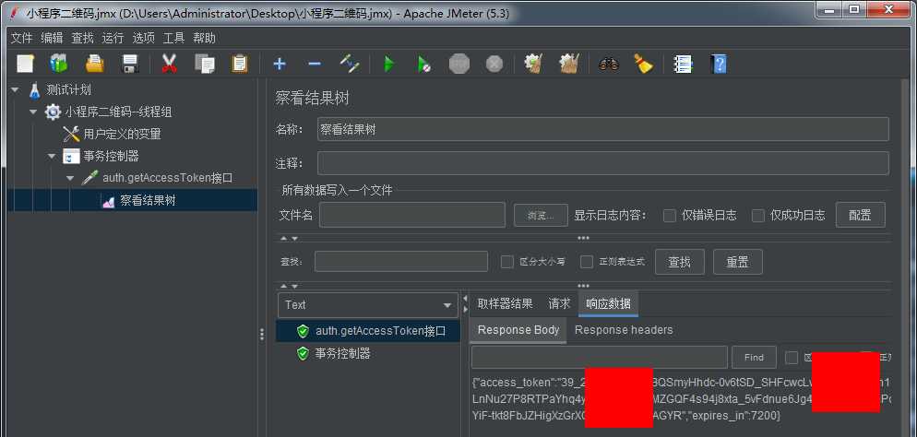This screenshot has height=437, width=917.
Task: Click the 查找 search text field
Action: point(401,262)
